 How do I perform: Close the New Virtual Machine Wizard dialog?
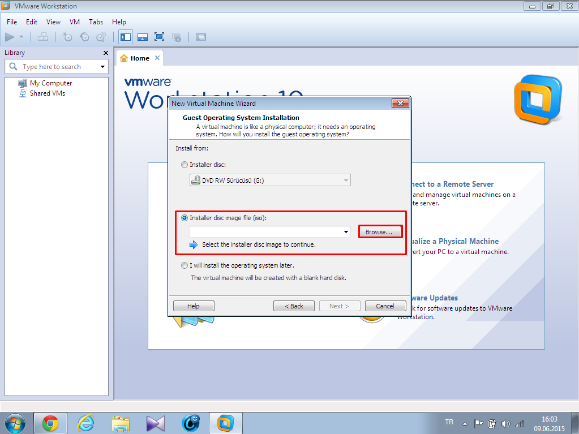(400, 104)
